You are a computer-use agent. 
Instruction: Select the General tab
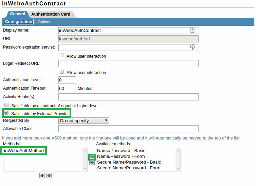pos(17,14)
